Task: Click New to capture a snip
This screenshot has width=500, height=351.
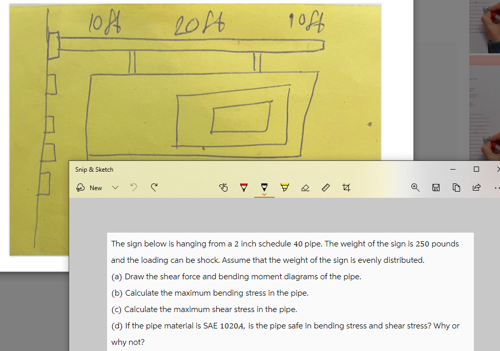Action: [96, 188]
